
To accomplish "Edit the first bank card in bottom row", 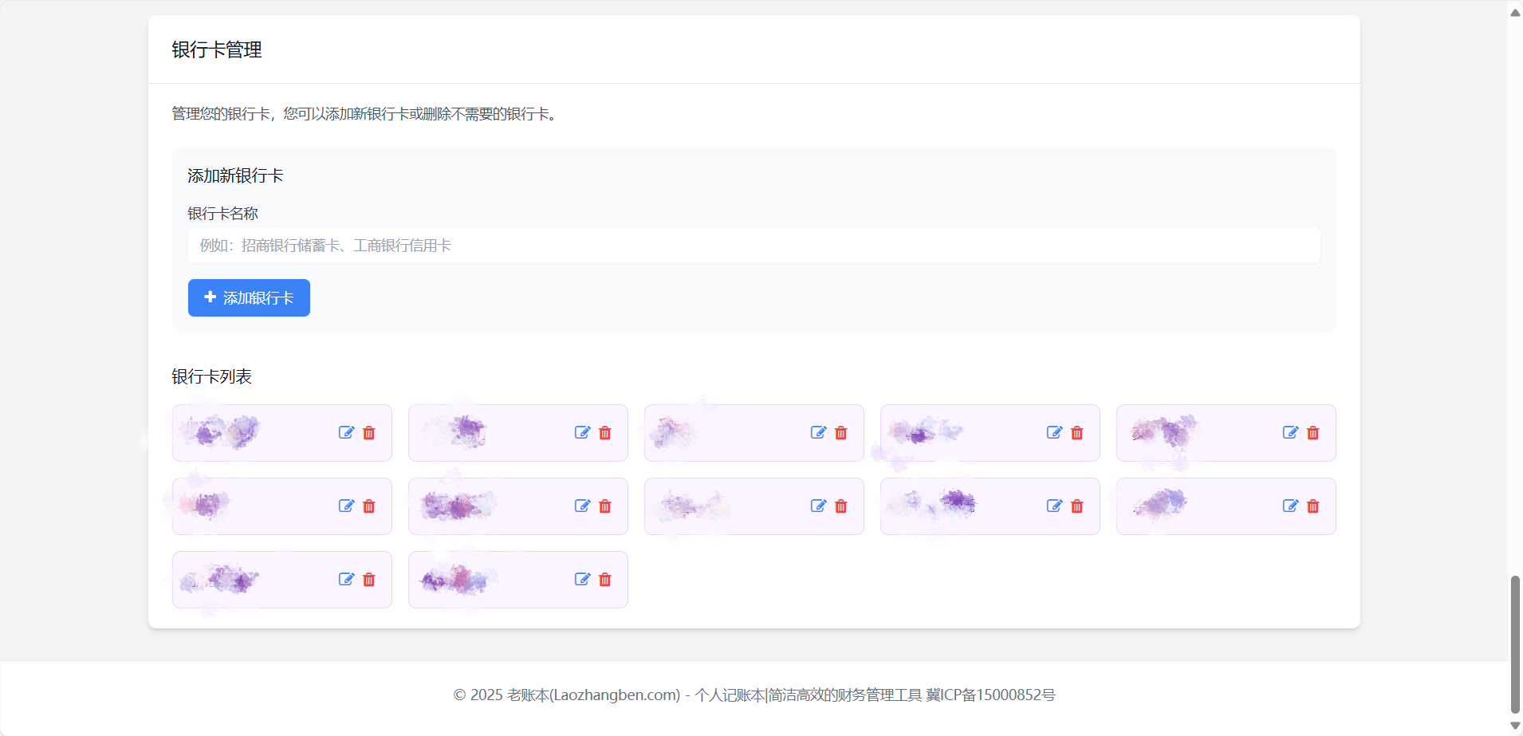I will 346,580.
